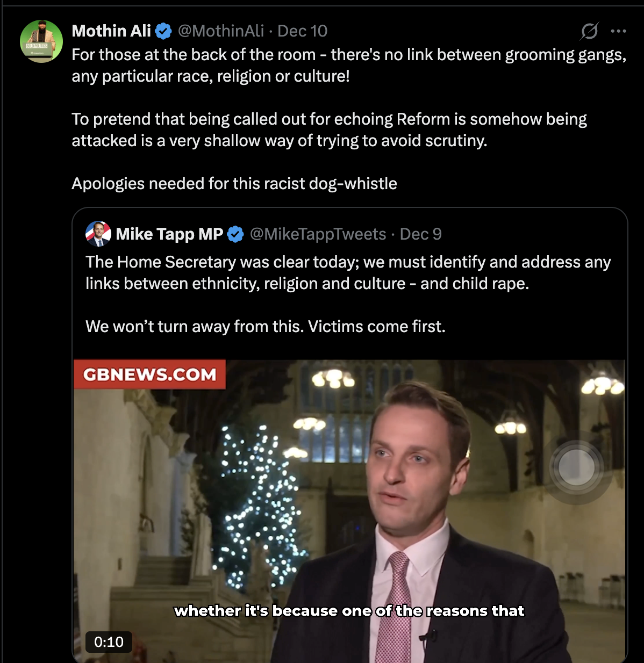
Task: Click the GBNEWS.COM logo in the video
Action: pos(149,374)
